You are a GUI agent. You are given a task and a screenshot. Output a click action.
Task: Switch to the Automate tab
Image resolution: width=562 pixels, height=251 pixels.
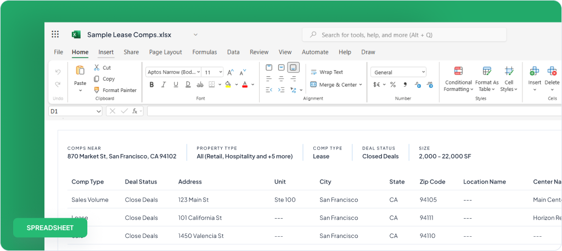pyautogui.click(x=315, y=52)
